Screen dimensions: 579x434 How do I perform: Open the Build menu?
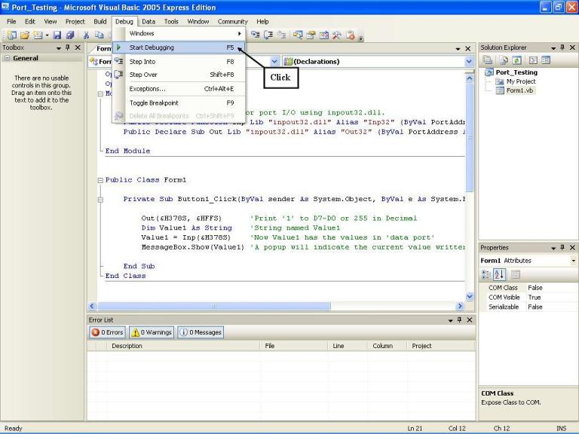(100, 21)
